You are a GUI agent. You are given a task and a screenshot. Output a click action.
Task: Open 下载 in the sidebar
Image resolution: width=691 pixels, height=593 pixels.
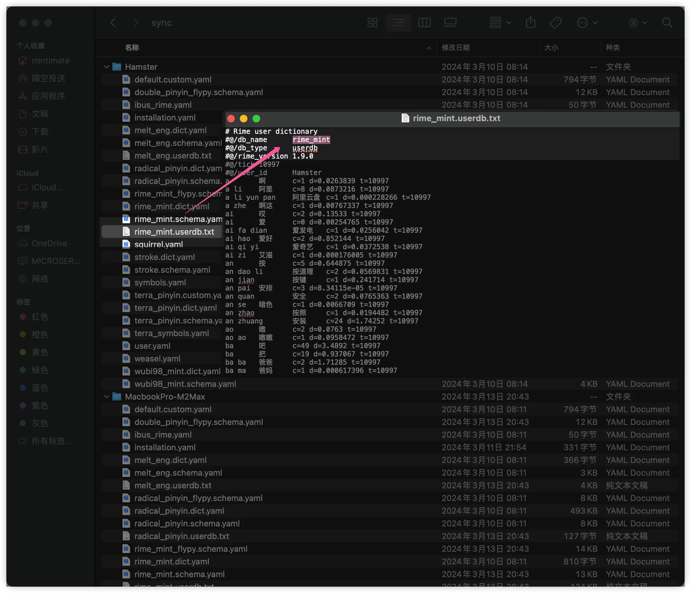point(40,131)
